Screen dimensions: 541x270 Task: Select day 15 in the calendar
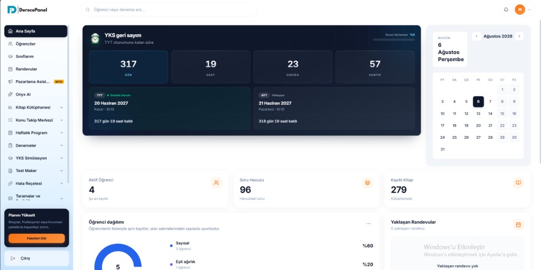[502, 114]
